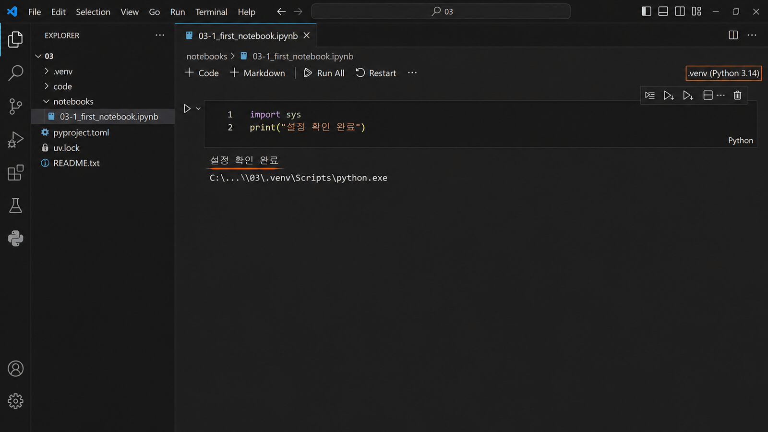
Task: Expand the code folder
Action: click(x=47, y=86)
